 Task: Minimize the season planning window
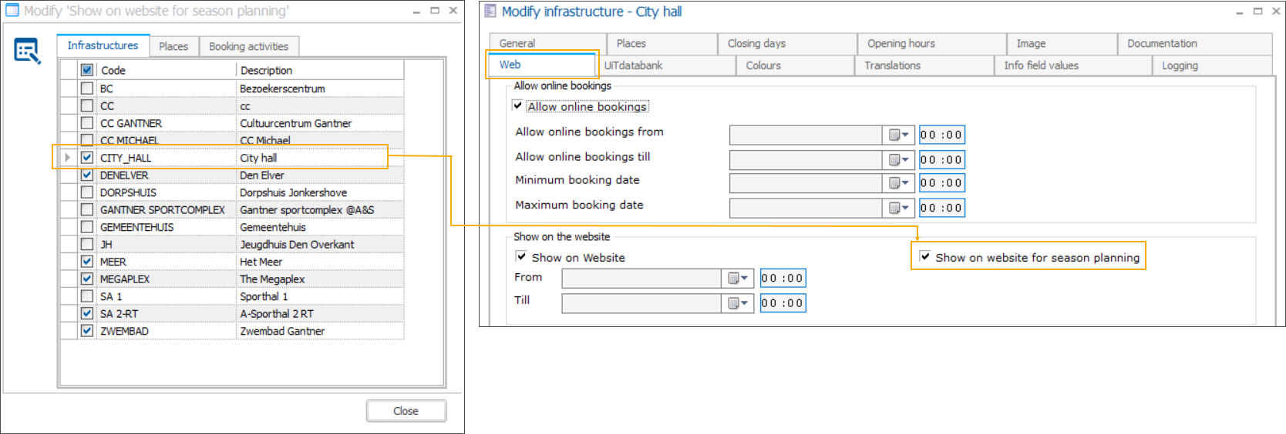(416, 11)
